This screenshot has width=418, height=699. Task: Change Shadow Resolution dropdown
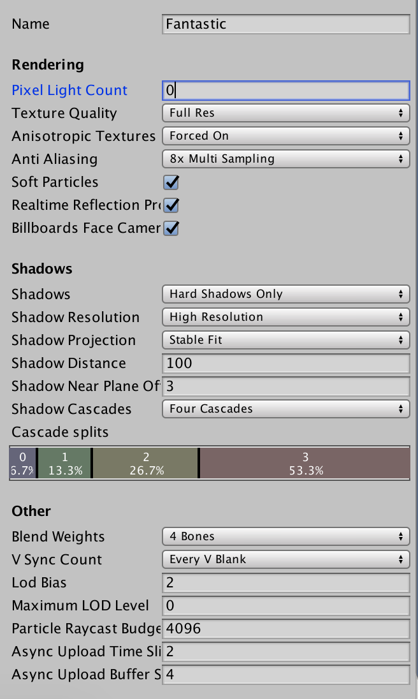(285, 318)
